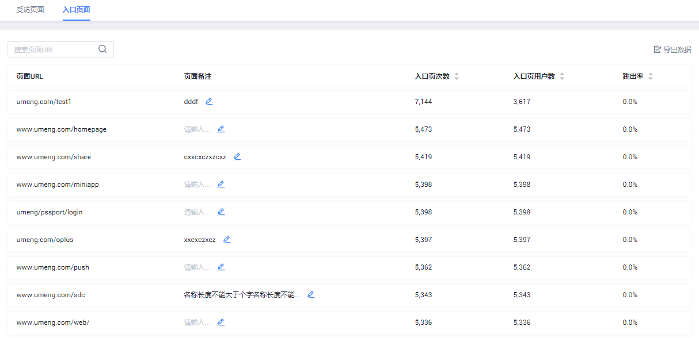Sort by 入口页次数 column arrows

tap(457, 76)
